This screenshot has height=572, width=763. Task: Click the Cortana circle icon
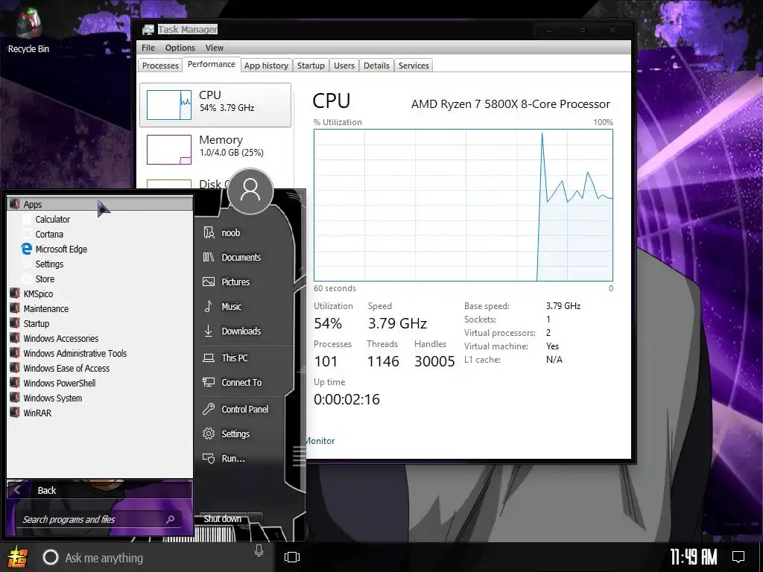[51, 557]
